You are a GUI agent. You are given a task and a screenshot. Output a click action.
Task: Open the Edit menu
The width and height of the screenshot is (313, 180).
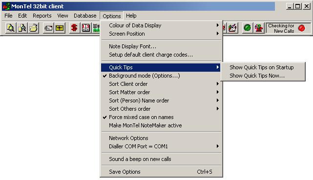[x=22, y=16]
